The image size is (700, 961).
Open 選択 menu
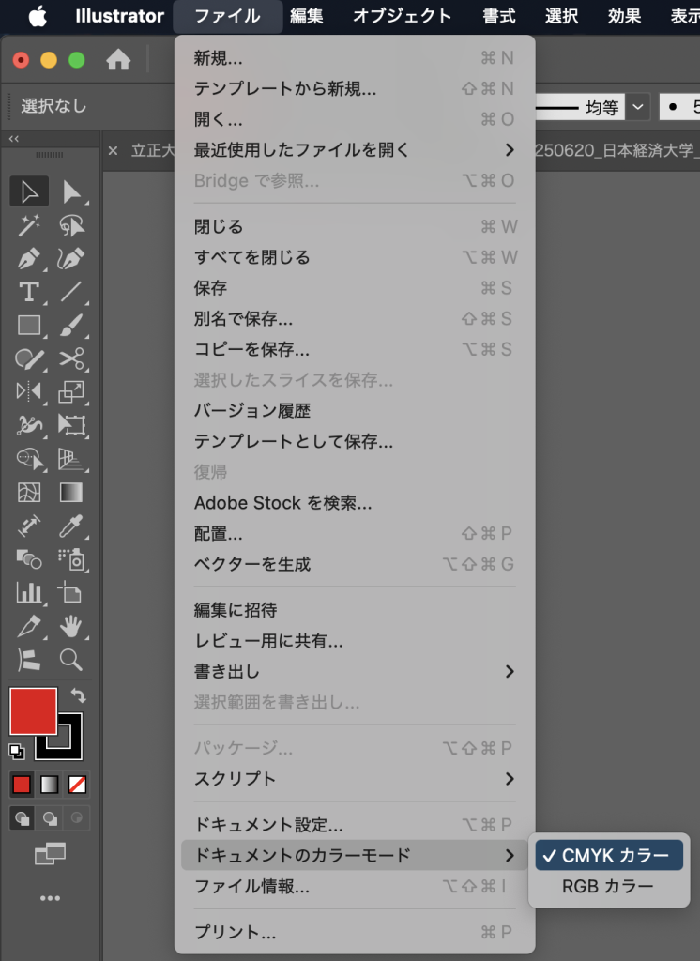(x=561, y=16)
